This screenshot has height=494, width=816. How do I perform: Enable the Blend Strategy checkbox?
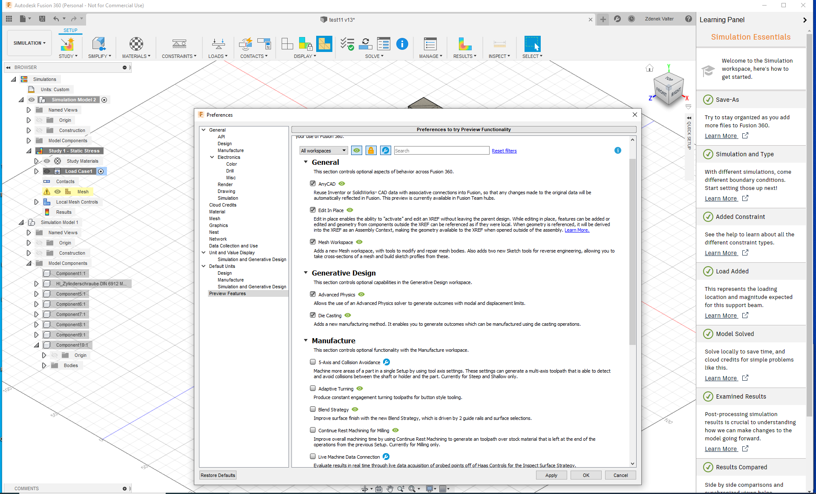(313, 409)
